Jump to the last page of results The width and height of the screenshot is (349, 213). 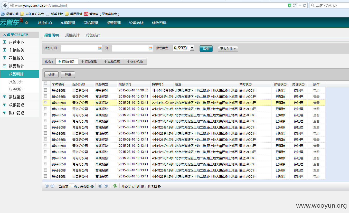(x=106, y=186)
